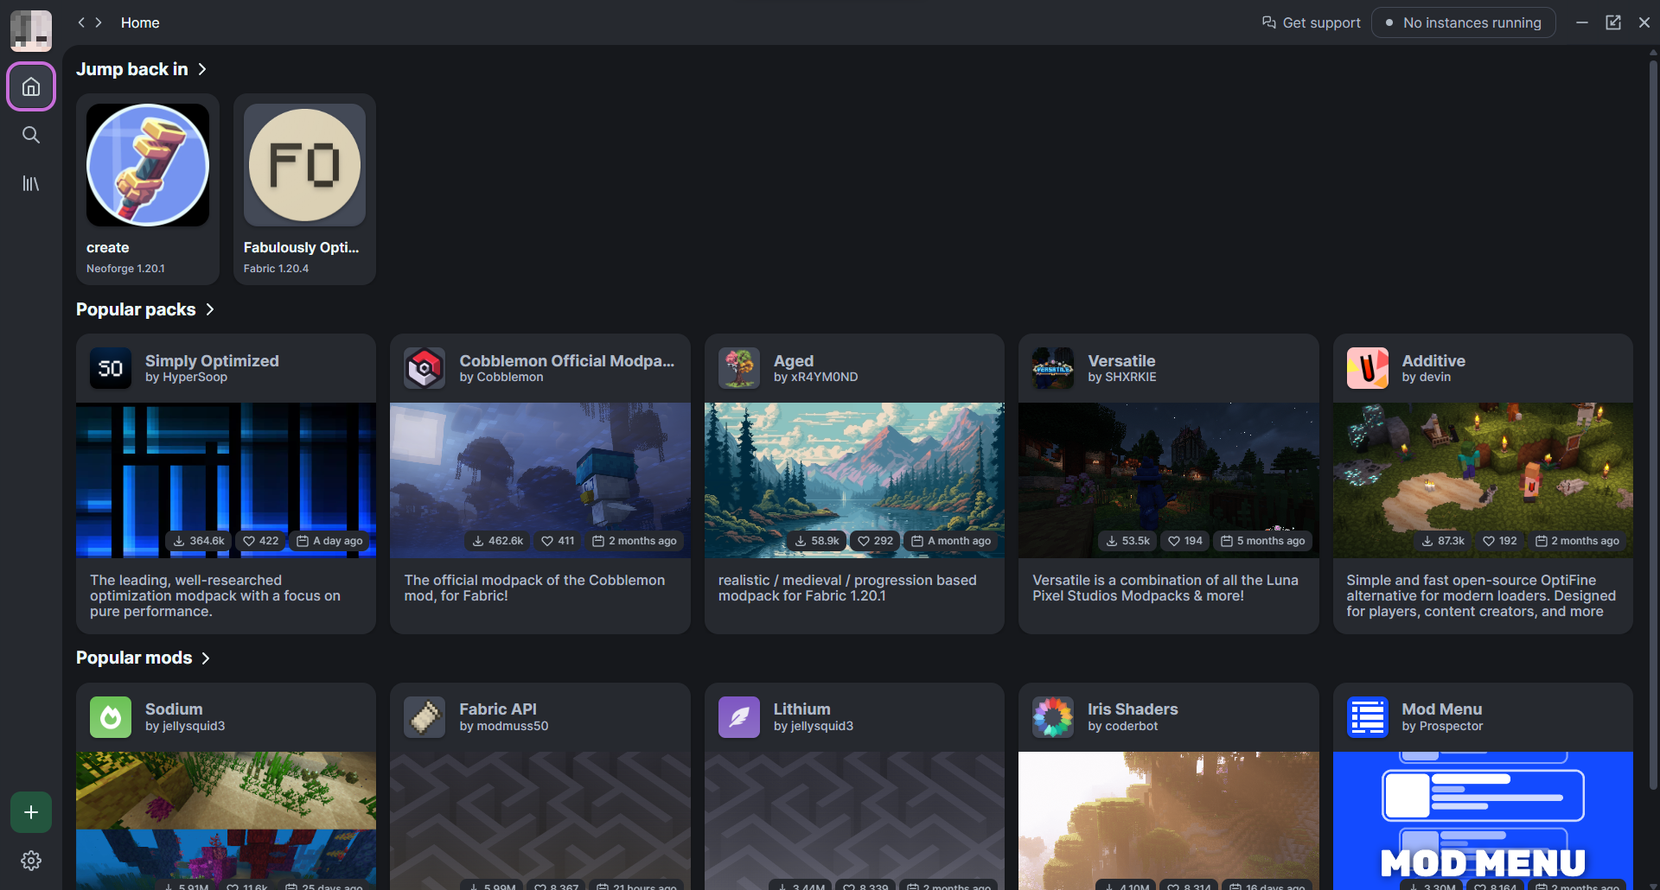This screenshot has width=1660, height=890.
Task: Open the Home page sidebar icon
Action: point(31,86)
